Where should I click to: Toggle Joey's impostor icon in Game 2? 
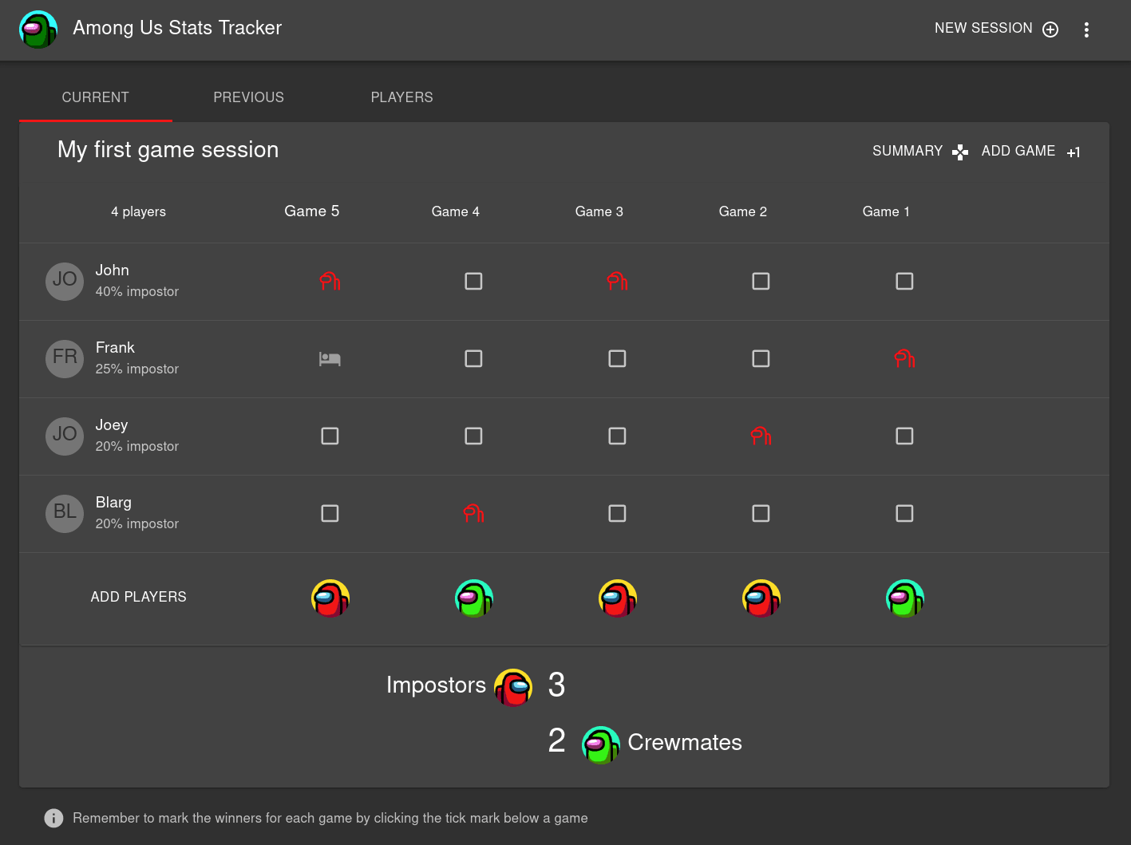coord(761,436)
